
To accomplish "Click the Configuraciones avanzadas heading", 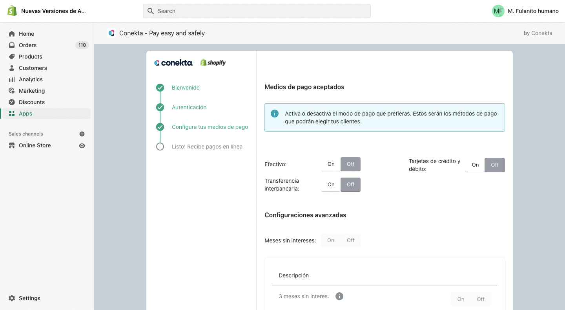I will click(305, 215).
